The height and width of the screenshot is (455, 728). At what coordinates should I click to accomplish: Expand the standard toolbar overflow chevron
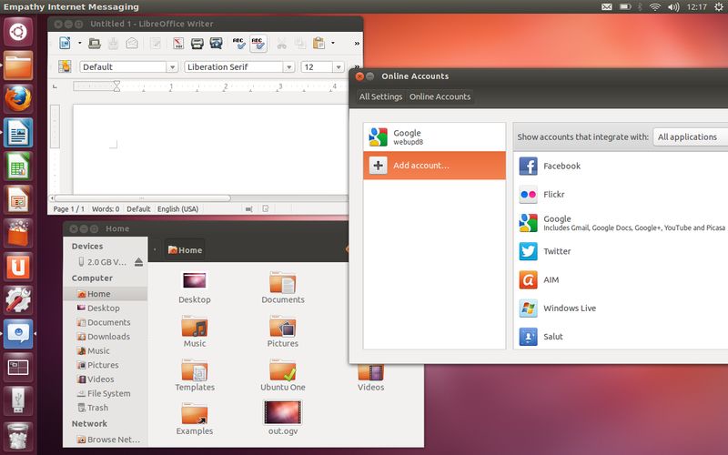point(357,43)
